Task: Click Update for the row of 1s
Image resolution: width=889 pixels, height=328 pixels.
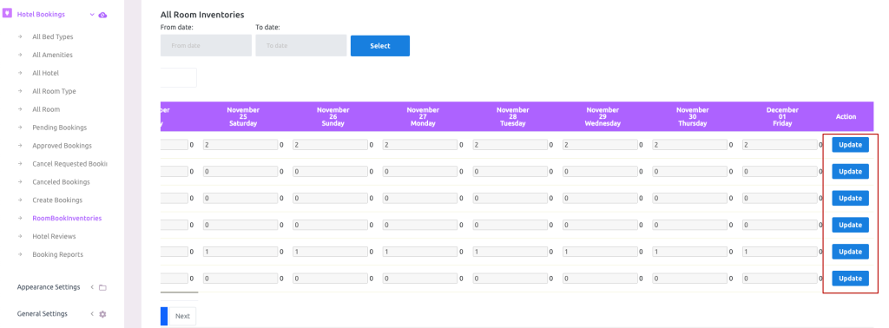Action: 850,252
